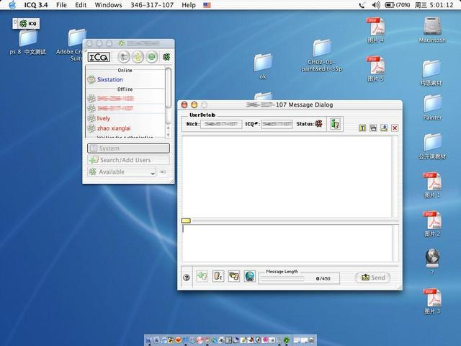The height and width of the screenshot is (346, 461).
Task: Click the yellow T font icon
Action: click(362, 128)
